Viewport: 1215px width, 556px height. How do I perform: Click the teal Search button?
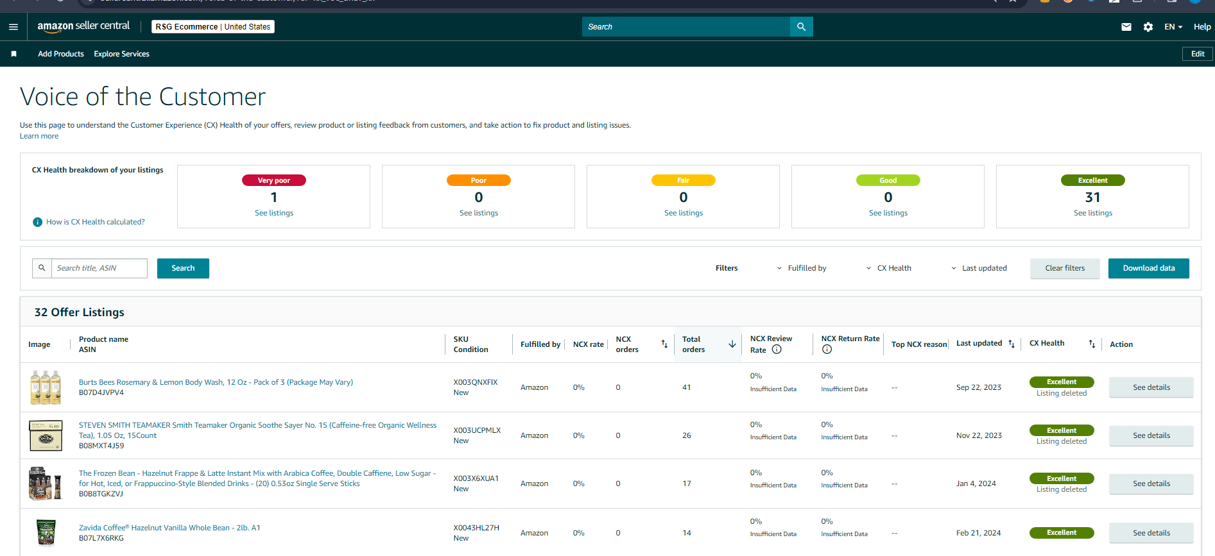[x=183, y=268]
